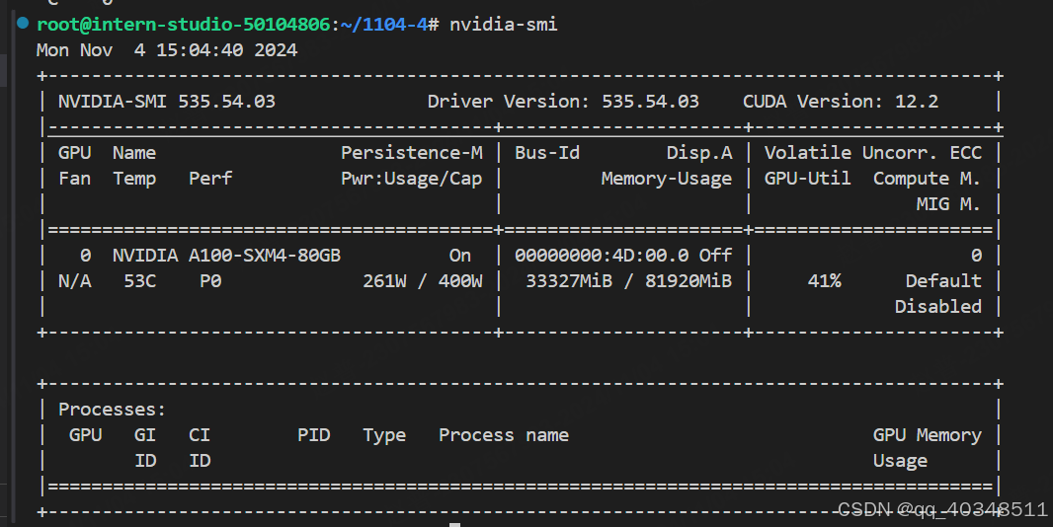This screenshot has height=527, width=1053.
Task: Select the prompt text root@intern-studio-50104806
Action: pos(184,25)
